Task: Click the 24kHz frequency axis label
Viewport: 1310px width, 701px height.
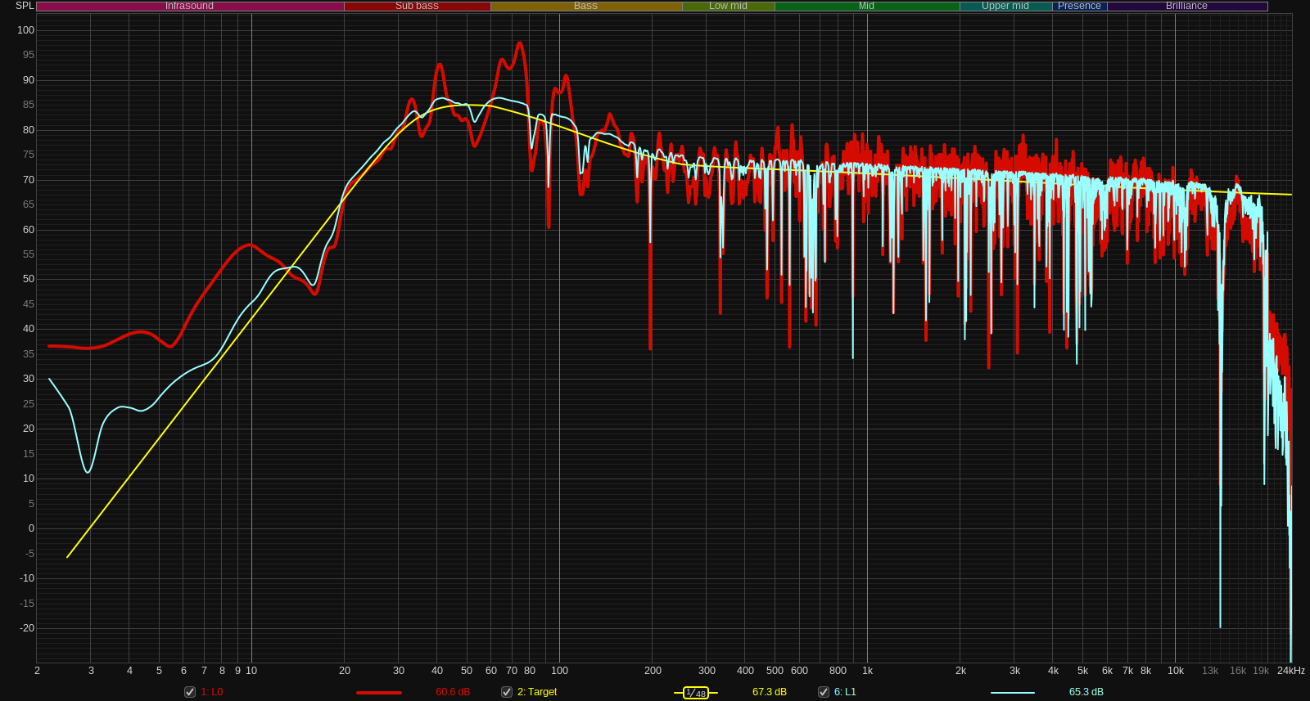Action: (1291, 671)
